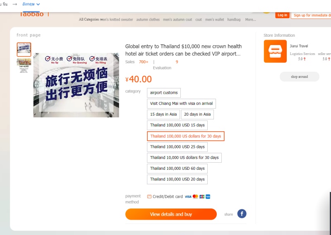Select the airport customs category option

pos(164,93)
